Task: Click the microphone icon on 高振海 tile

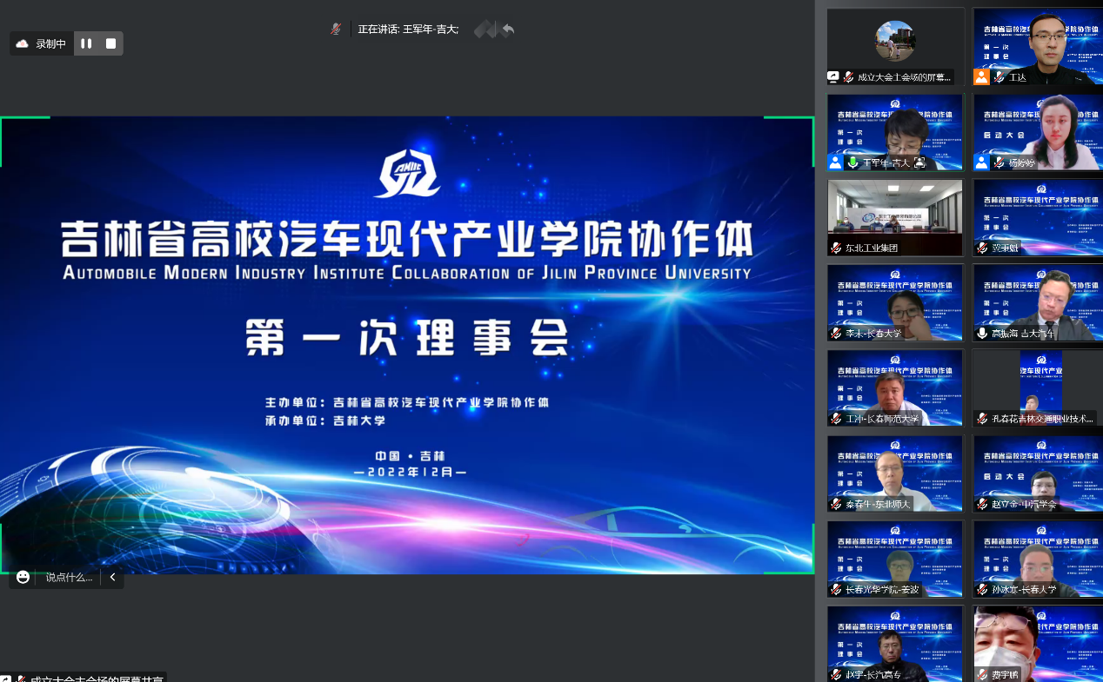Action: click(x=982, y=333)
